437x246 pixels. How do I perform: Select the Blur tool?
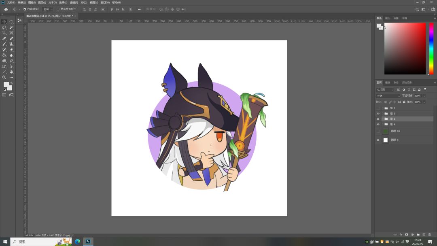[11, 55]
